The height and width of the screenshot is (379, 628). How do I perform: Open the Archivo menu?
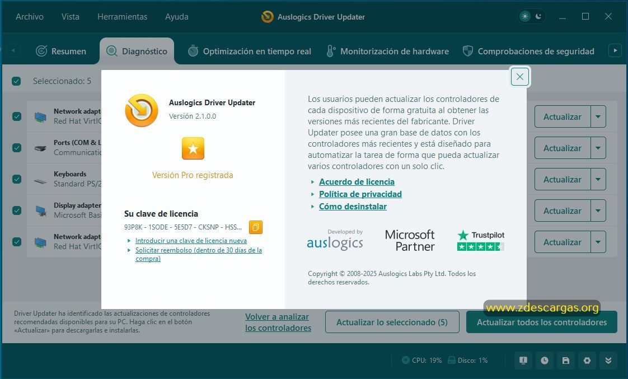point(30,17)
